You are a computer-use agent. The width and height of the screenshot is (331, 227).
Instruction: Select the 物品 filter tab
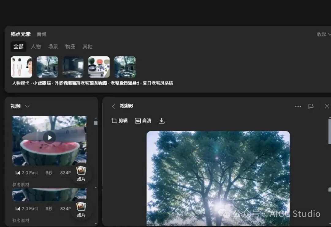pyautogui.click(x=70, y=47)
